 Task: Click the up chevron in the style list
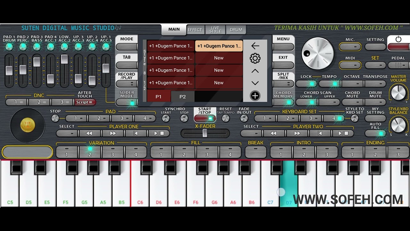[255, 71]
